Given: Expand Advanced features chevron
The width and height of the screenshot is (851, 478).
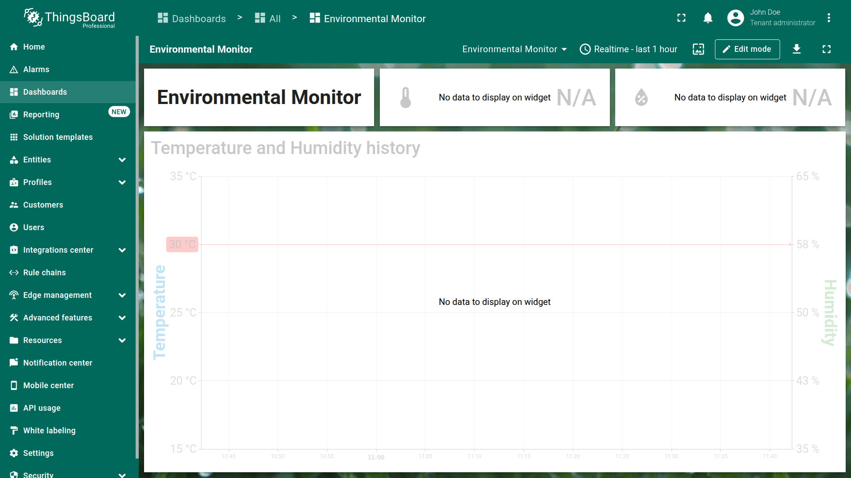Looking at the screenshot, I should point(122,318).
